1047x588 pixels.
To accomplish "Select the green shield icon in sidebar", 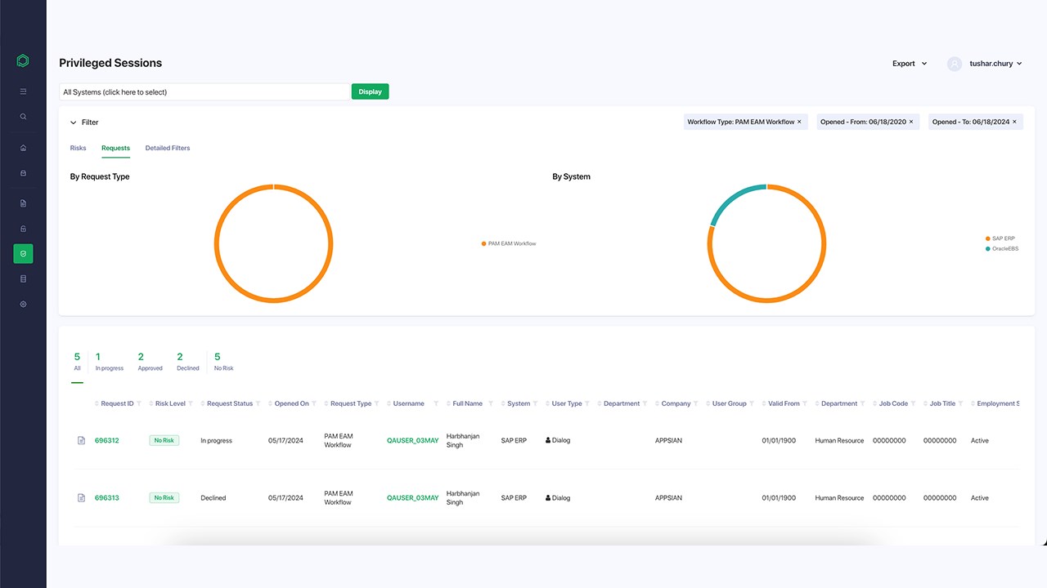I will pos(23,254).
